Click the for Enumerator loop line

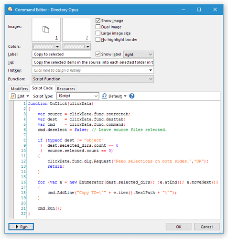128,182
